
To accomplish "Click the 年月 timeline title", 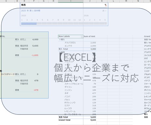I will pos(23,5).
